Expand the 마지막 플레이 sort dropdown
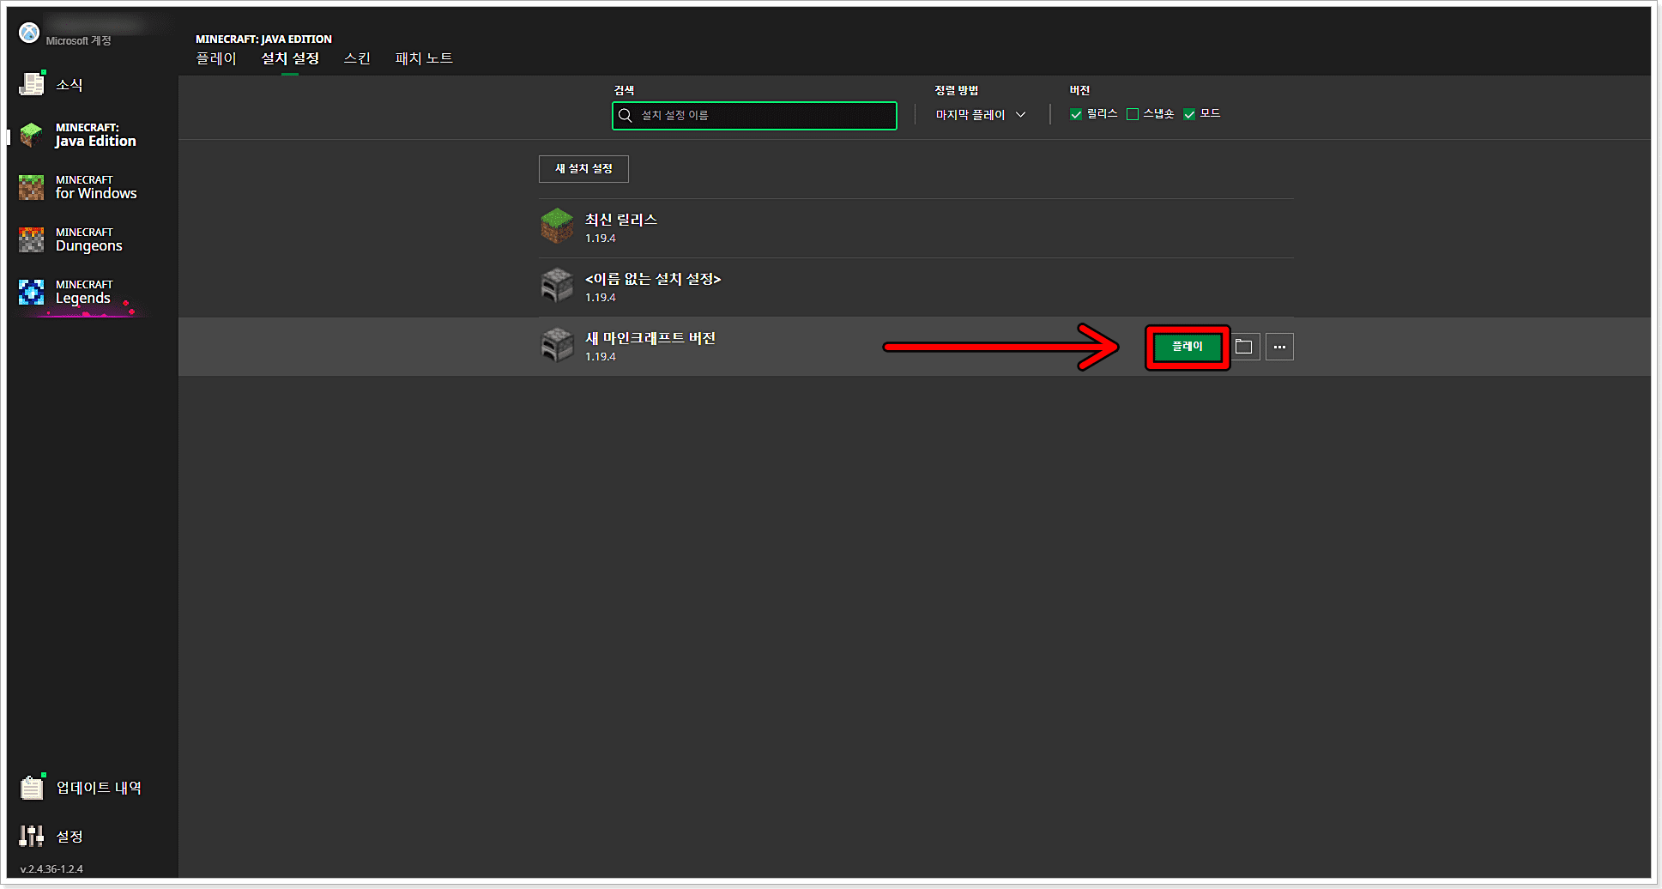 pyautogui.click(x=981, y=115)
